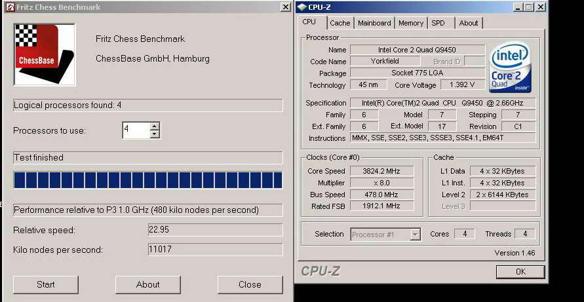Click the ChessBase logo image
This screenshot has height=302, width=584.
[x=45, y=54]
